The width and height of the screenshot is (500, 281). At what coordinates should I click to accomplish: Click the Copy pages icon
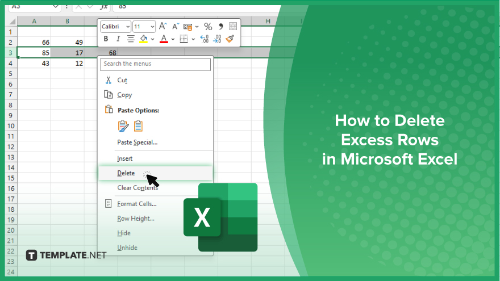click(109, 94)
